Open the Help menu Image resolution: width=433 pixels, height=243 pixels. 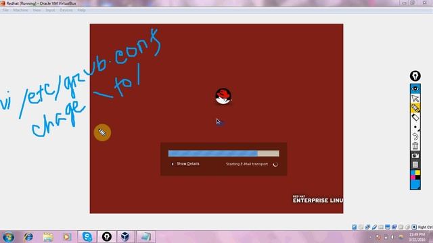tap(81, 10)
